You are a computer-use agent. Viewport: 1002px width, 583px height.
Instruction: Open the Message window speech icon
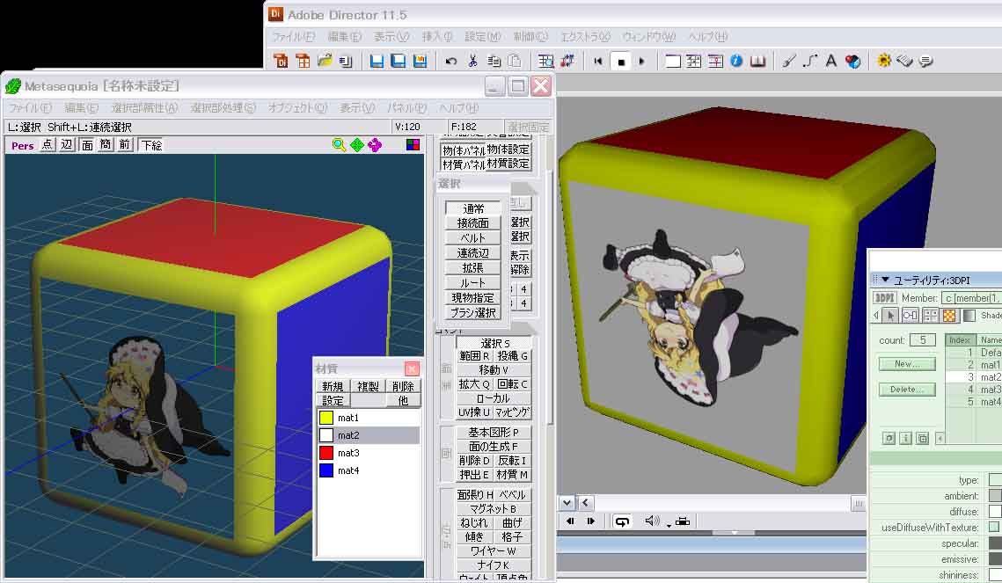click(926, 62)
